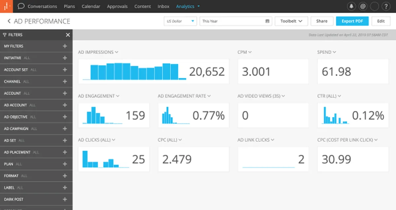
Task: Click the Share button
Action: point(321,21)
